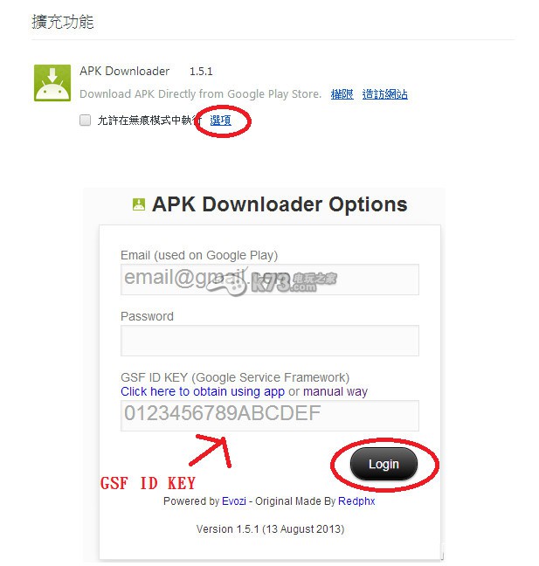Focus the Password input field

(x=270, y=341)
